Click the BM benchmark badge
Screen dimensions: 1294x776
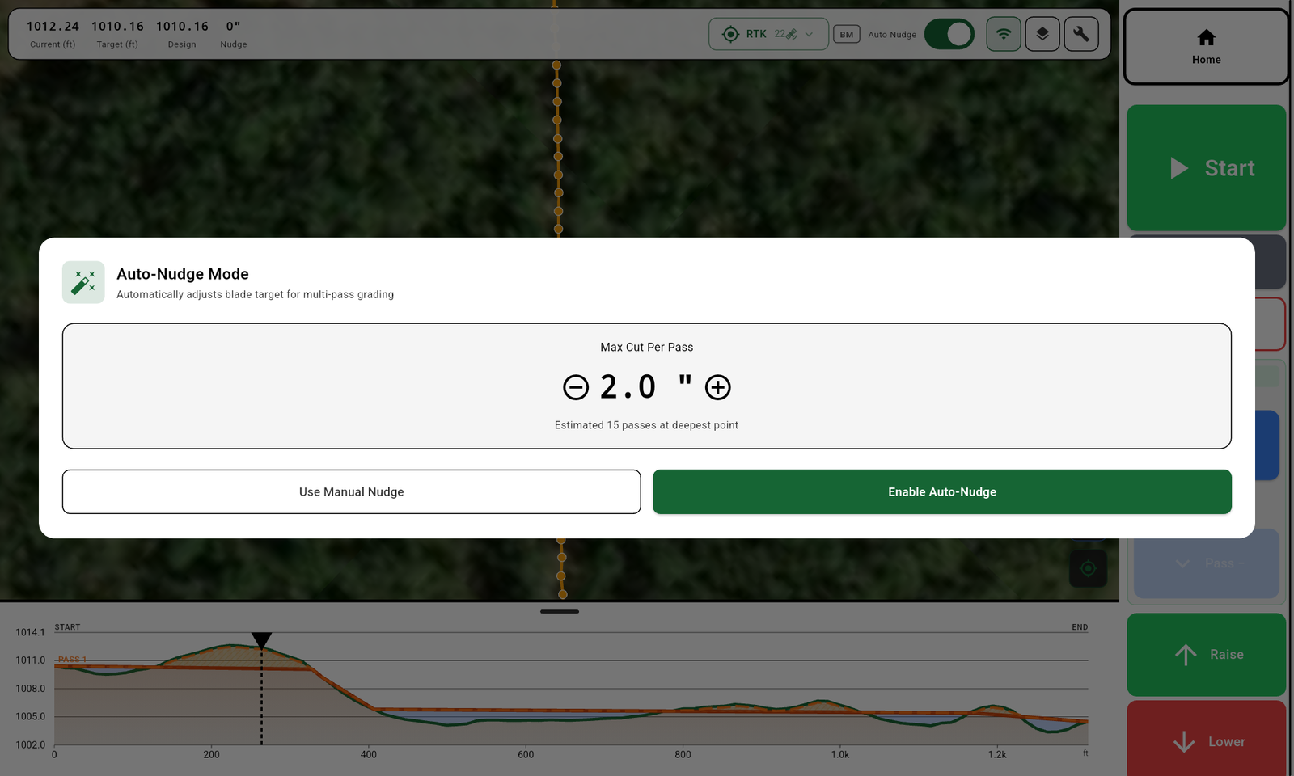[847, 34]
